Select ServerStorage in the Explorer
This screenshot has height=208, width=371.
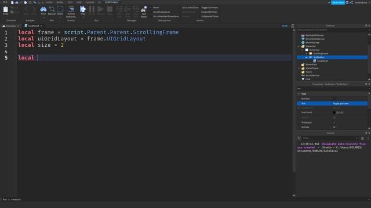[x=312, y=42]
